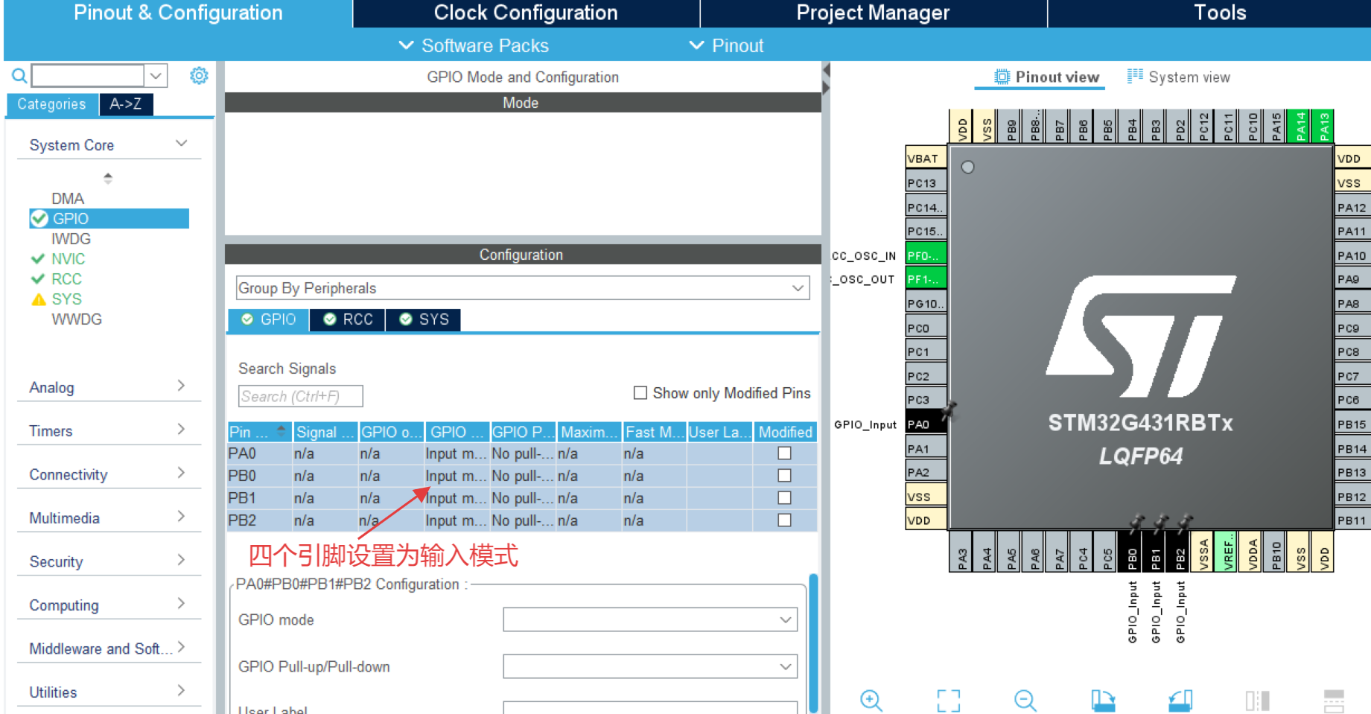Click the bottom-right list layout icon

click(x=1334, y=701)
